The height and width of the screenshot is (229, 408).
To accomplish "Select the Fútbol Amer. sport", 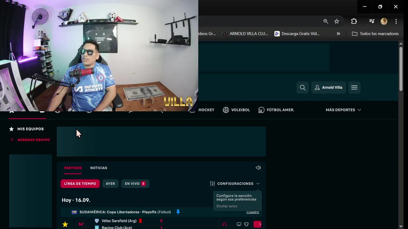I will [x=276, y=110].
